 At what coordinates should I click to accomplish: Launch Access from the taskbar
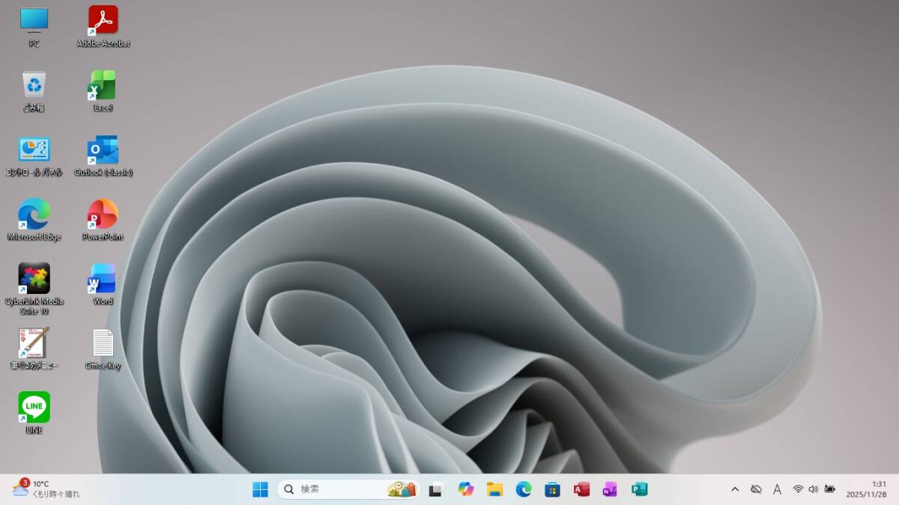pyautogui.click(x=581, y=489)
